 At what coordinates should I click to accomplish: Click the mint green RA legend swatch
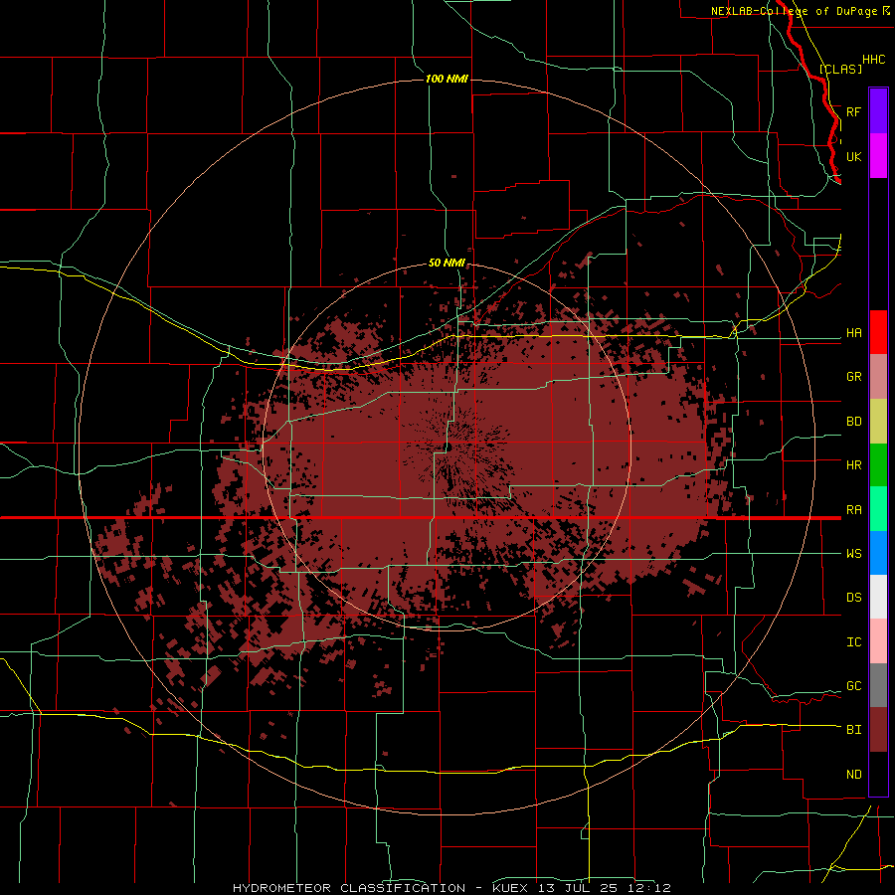(x=878, y=509)
